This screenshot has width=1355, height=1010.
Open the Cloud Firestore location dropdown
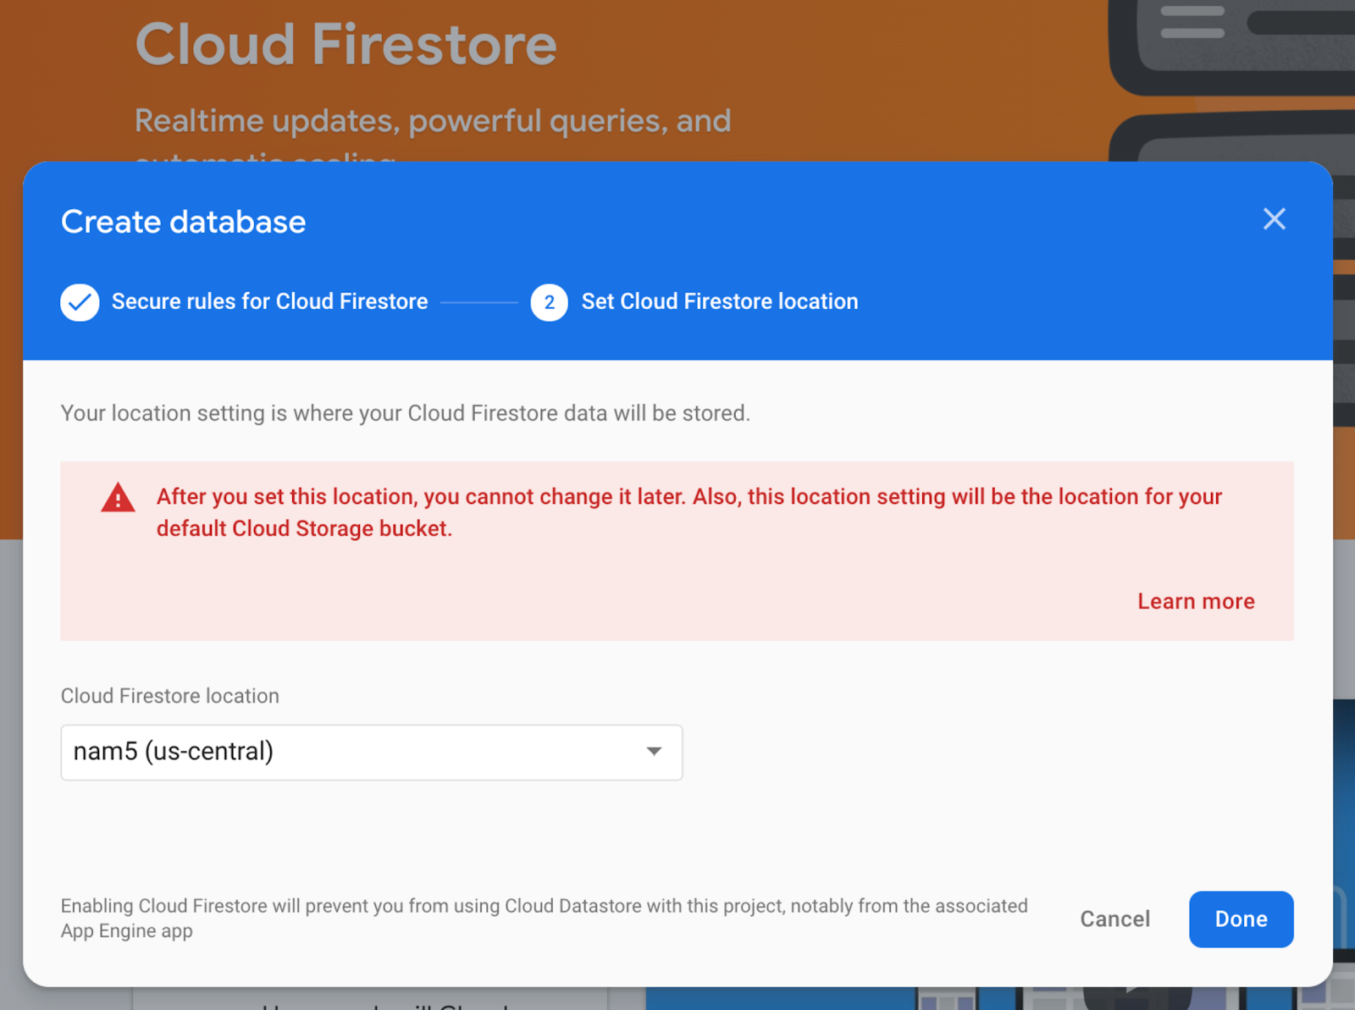pos(371,752)
